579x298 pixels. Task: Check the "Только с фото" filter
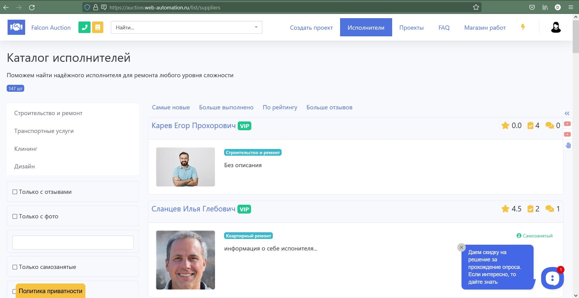[15, 216]
